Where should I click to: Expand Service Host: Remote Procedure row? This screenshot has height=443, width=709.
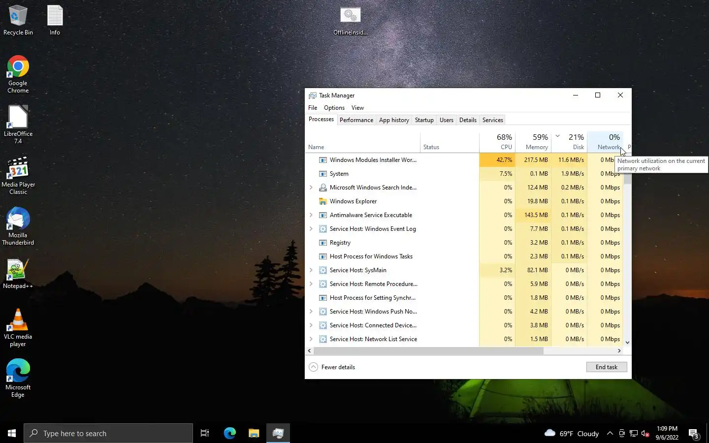(x=311, y=284)
